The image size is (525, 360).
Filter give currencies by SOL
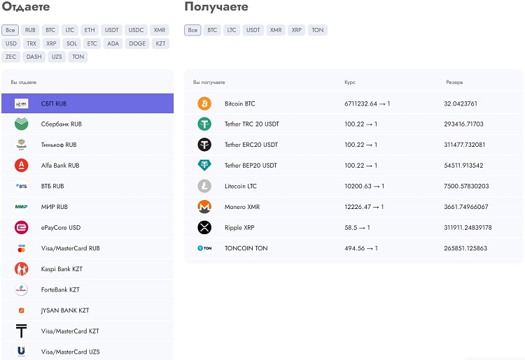click(x=71, y=43)
